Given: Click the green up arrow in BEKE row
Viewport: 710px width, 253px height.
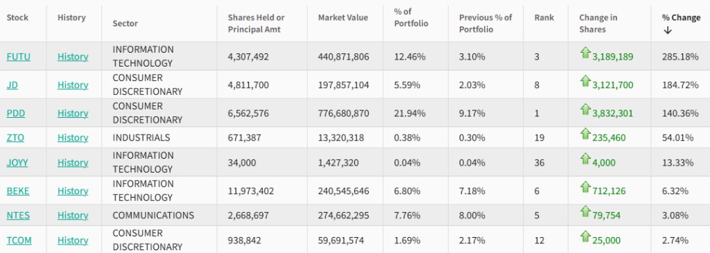Looking at the screenshot, I should point(585,187).
